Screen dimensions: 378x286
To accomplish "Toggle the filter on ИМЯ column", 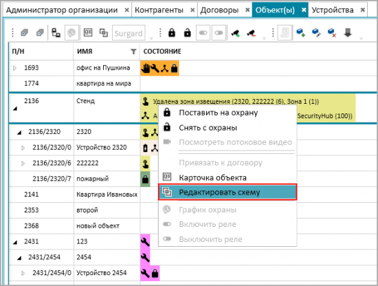I will pos(133,52).
